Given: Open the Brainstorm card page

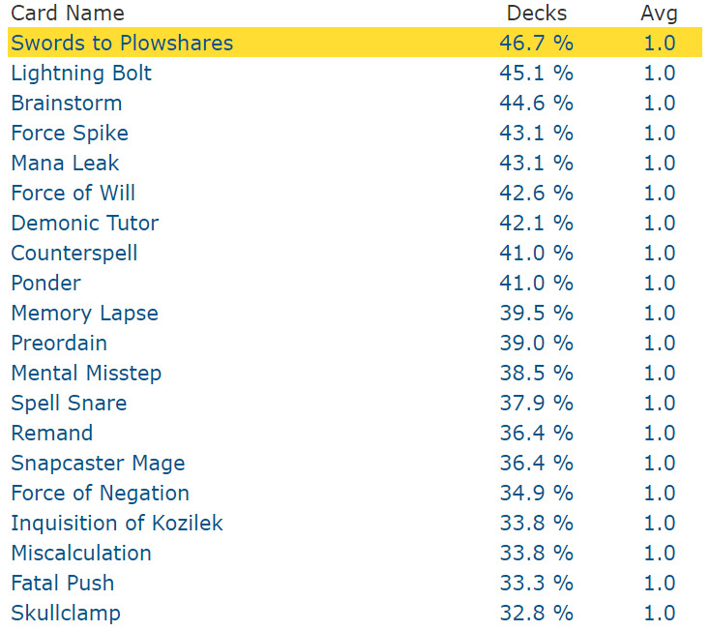Looking at the screenshot, I should click(67, 103).
